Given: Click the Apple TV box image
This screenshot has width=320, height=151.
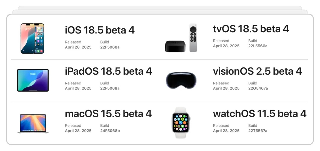Looking at the screenshot, I should (x=175, y=46).
